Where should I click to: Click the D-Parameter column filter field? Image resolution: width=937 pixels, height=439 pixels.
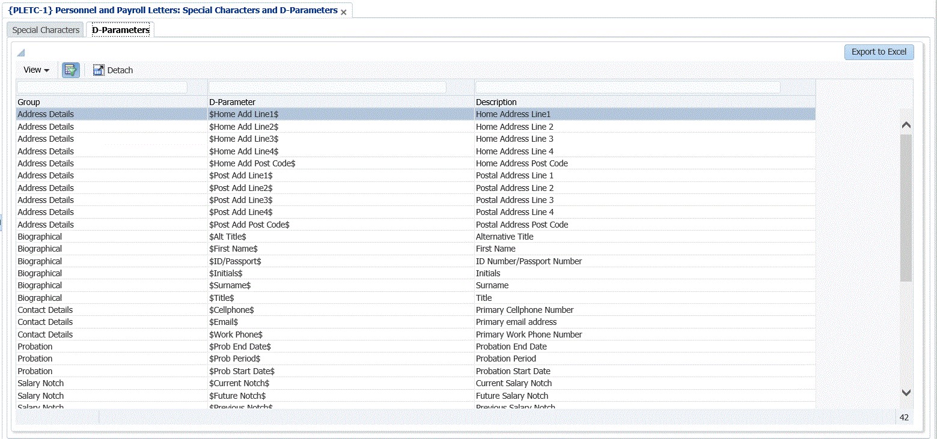tap(328, 88)
